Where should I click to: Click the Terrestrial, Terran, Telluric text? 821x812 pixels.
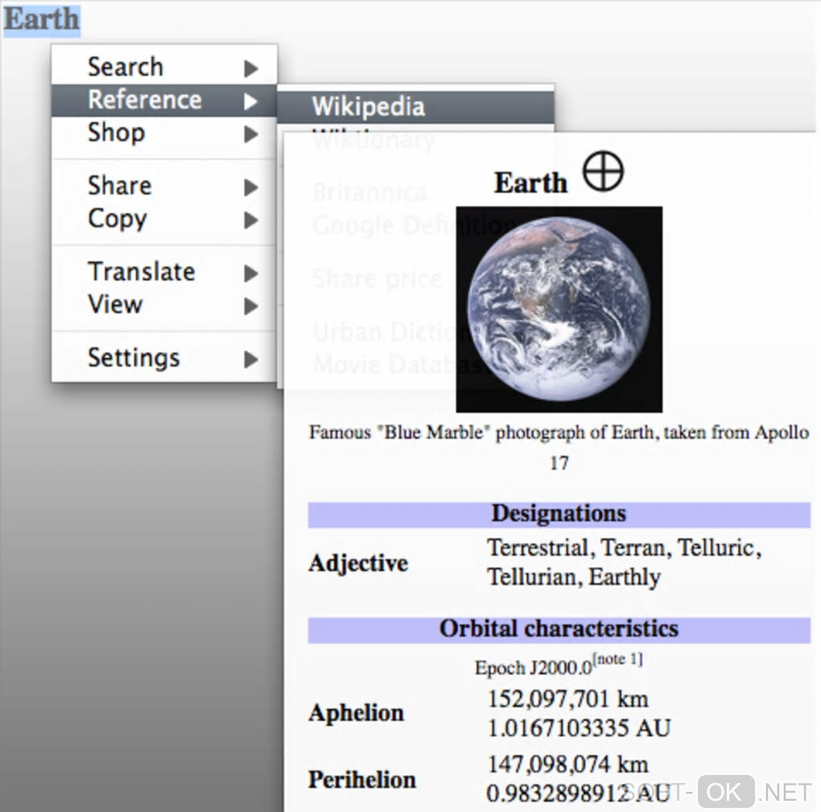point(624,549)
